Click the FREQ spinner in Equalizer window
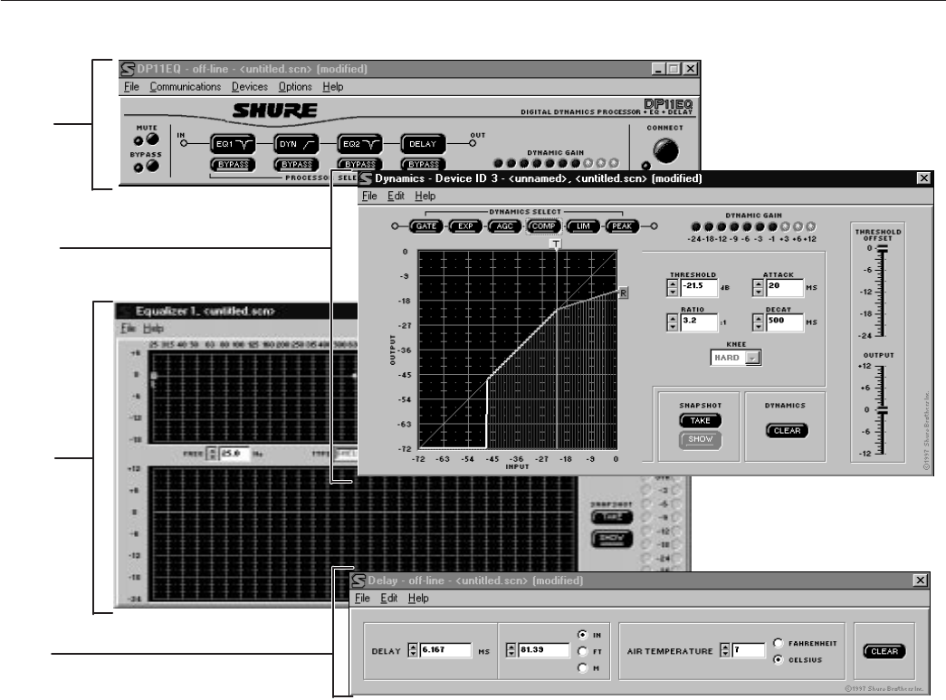 212,453
